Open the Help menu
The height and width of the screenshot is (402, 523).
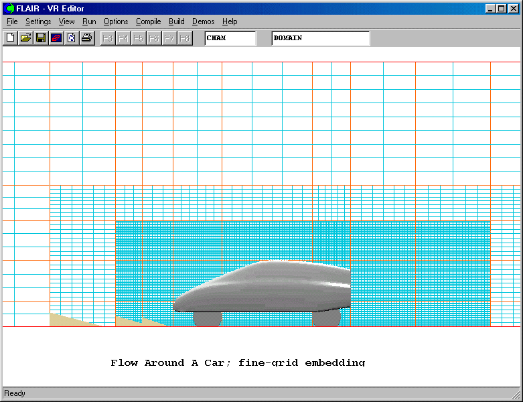tap(230, 21)
